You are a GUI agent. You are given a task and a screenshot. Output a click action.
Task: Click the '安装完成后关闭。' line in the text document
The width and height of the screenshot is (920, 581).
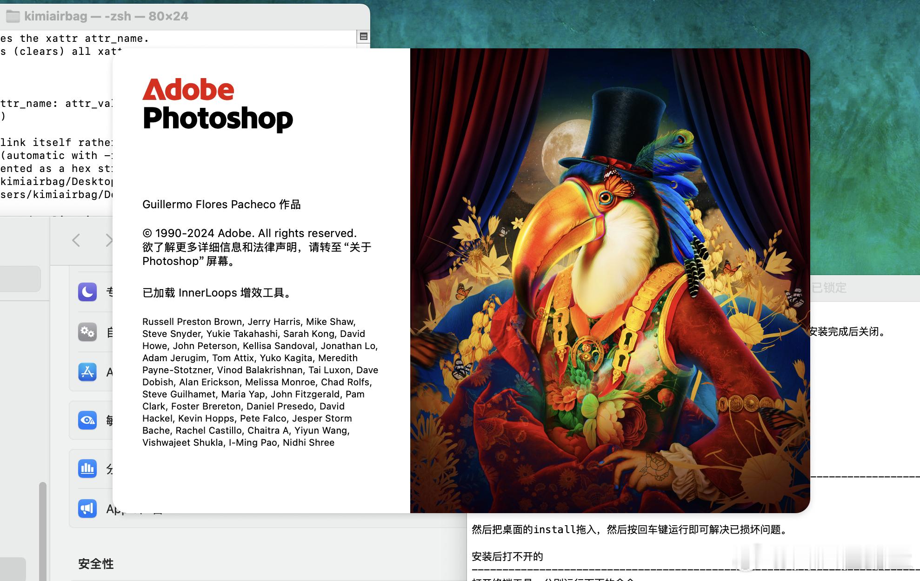847,331
